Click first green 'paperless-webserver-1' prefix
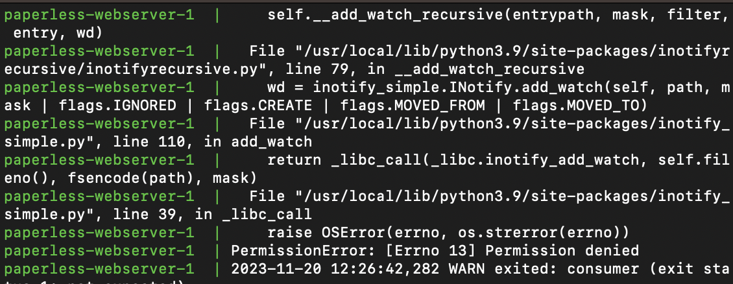The height and width of the screenshot is (284, 733). (99, 15)
